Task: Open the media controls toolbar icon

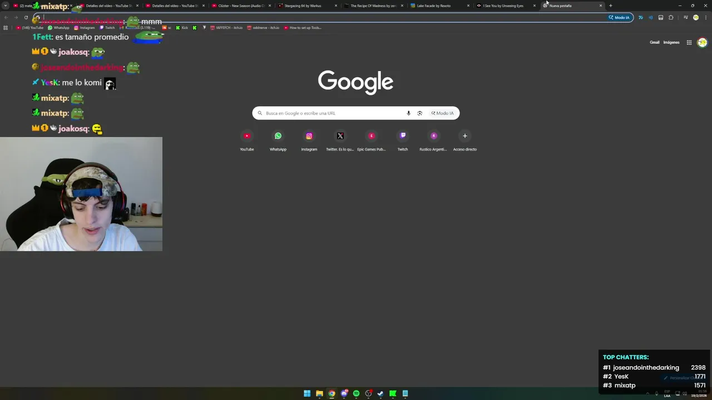Action: click(685, 17)
